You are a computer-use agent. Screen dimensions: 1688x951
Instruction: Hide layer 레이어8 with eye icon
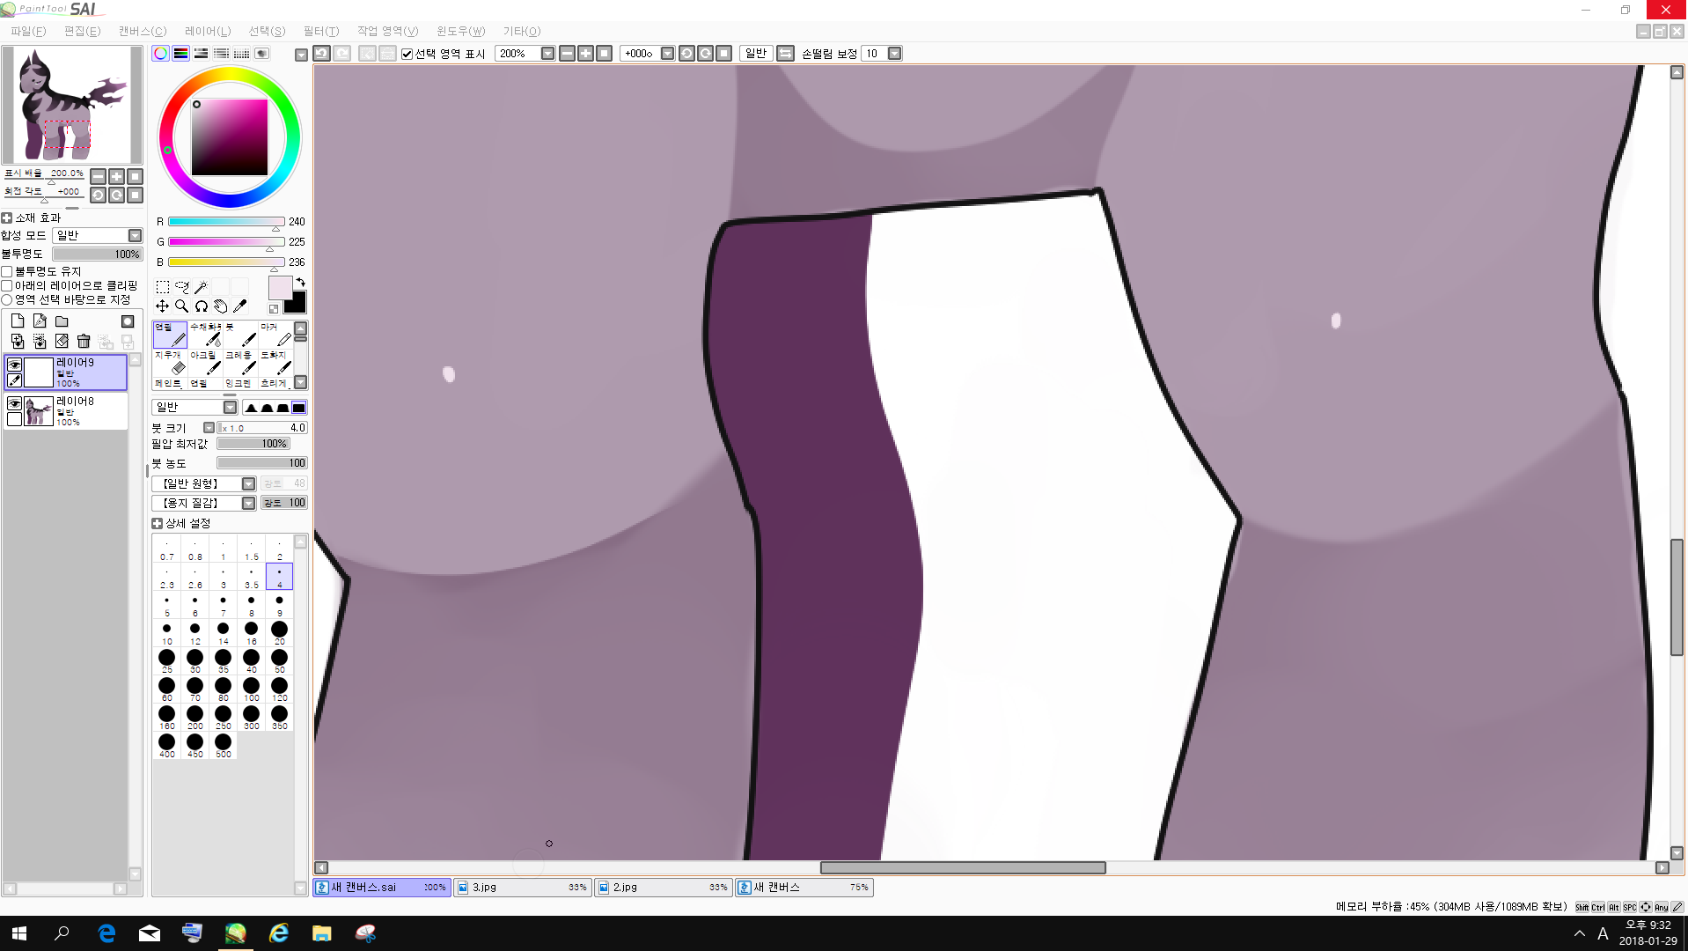pyautogui.click(x=14, y=403)
